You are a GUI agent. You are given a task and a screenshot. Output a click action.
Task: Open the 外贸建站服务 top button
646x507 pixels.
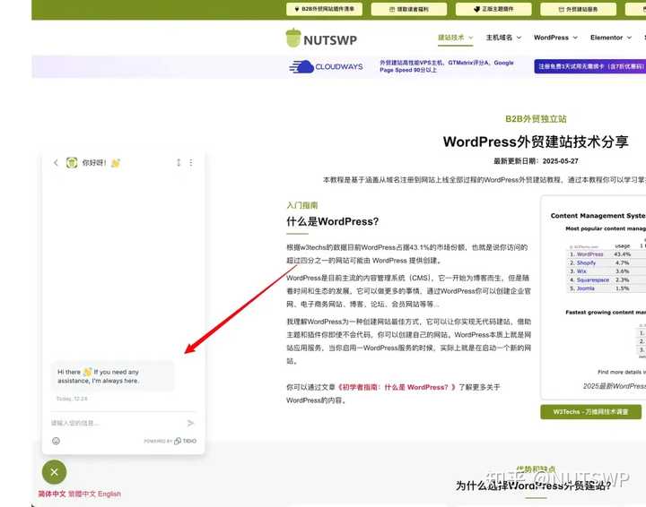(578, 9)
